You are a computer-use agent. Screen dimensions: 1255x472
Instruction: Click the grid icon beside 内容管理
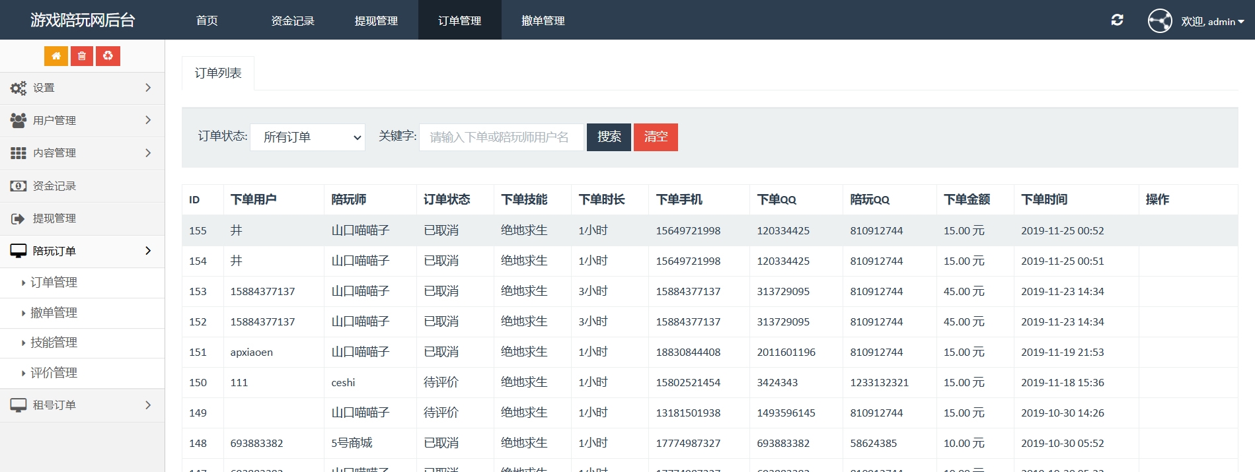click(19, 153)
